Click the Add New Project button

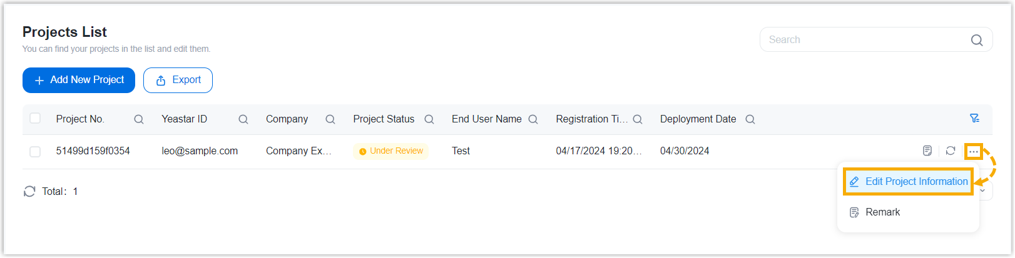click(x=79, y=80)
